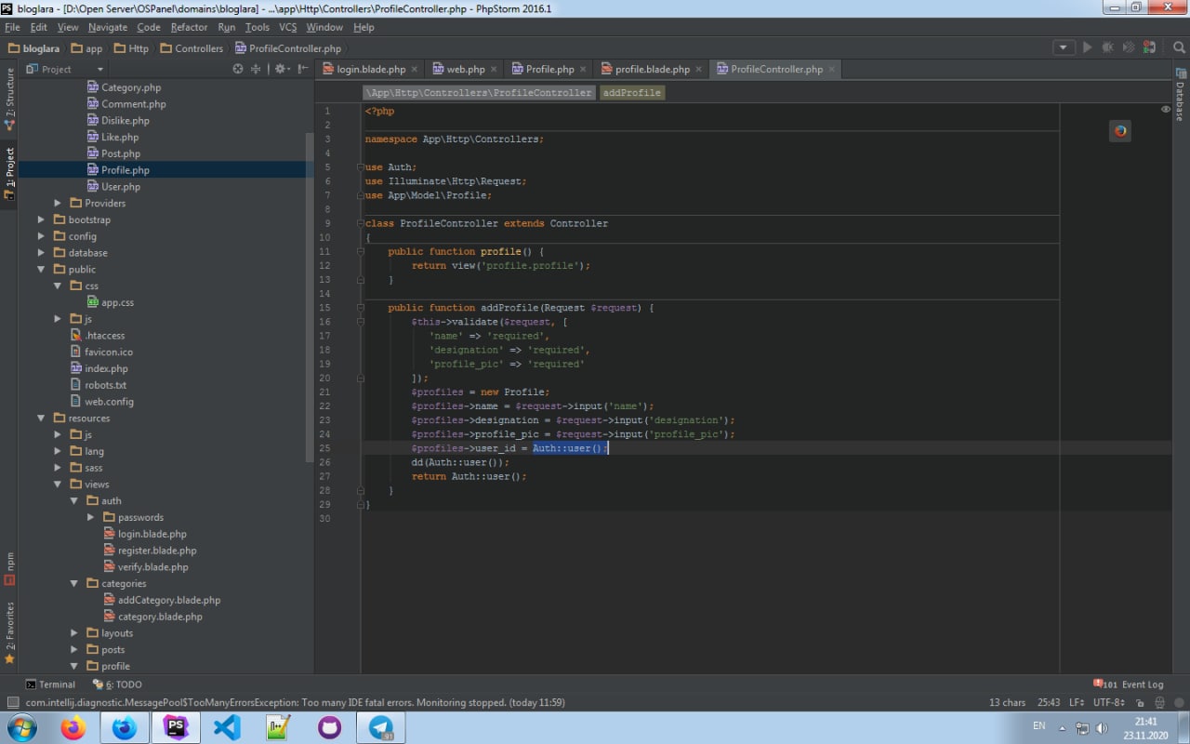This screenshot has height=744, width=1190.
Task: Open Telegram from the Windows taskbar
Action: coord(380,727)
